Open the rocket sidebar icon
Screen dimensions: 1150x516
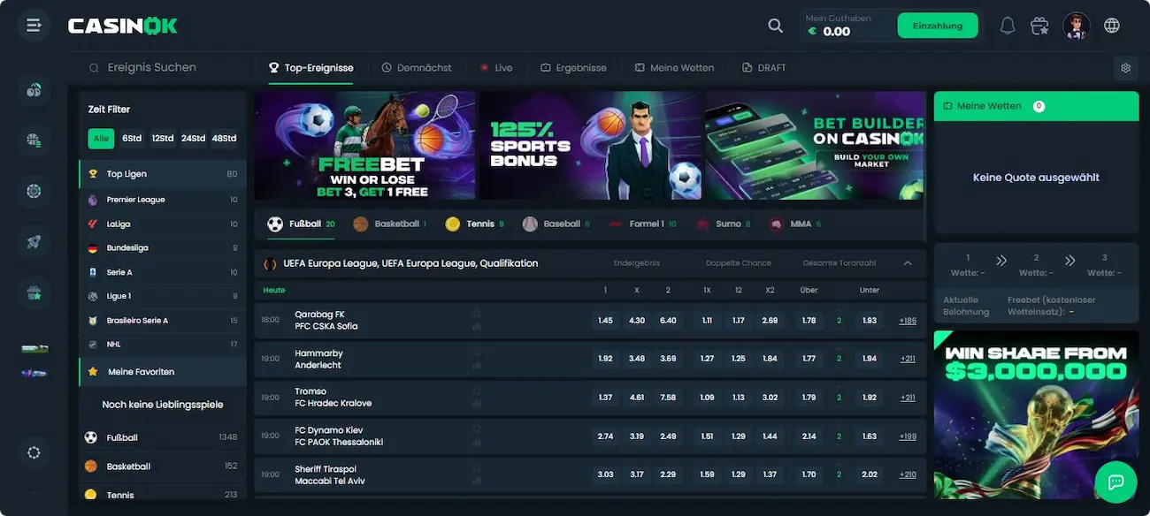tap(34, 241)
